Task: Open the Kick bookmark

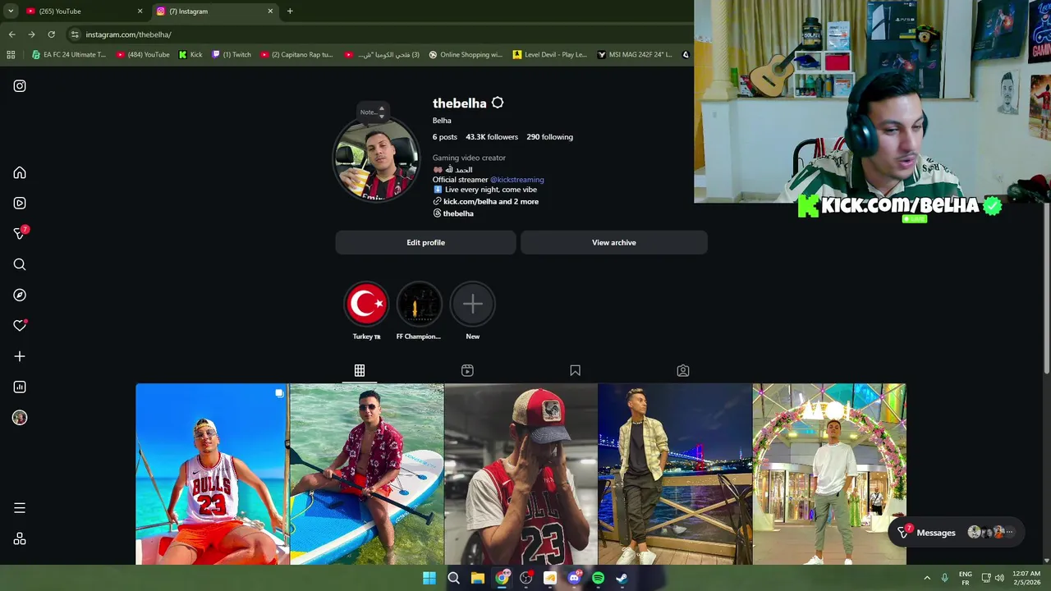Action: [190, 55]
